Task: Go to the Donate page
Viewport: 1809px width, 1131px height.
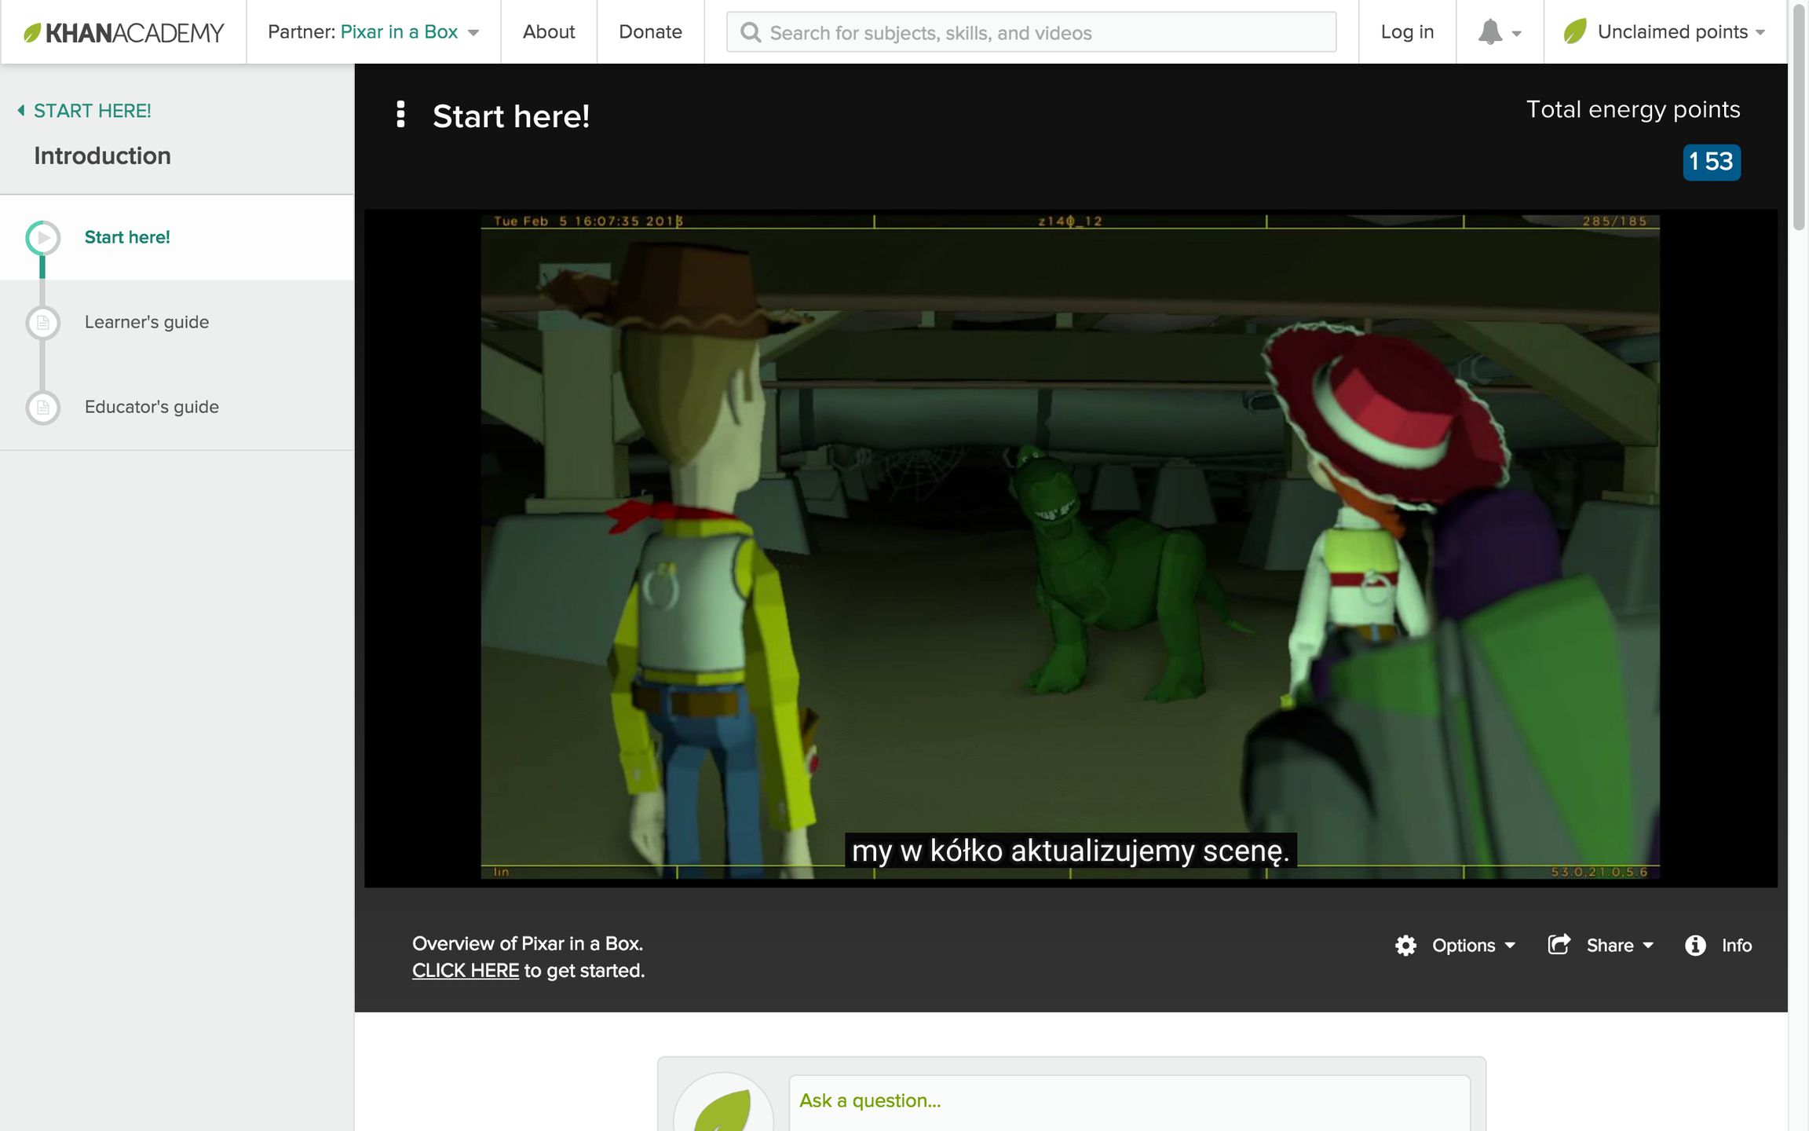Action: [650, 32]
